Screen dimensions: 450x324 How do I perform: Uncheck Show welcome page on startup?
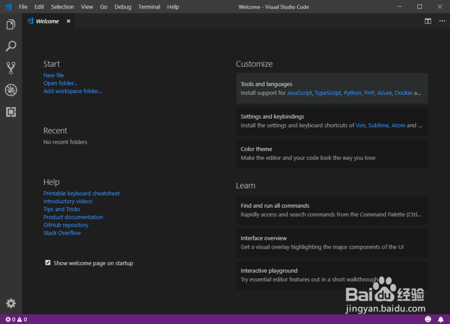point(48,263)
